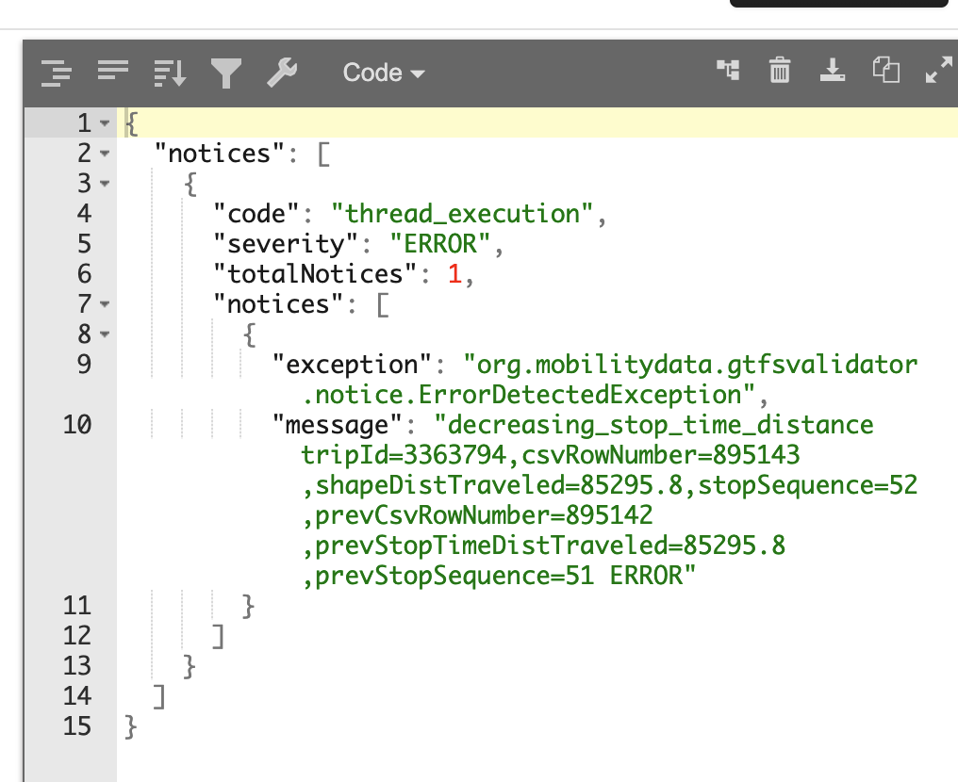This screenshot has height=782, width=958.
Task: Click the download/save icon
Action: [833, 70]
